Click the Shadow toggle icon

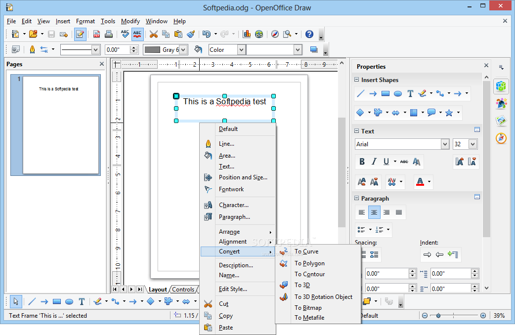click(x=314, y=49)
